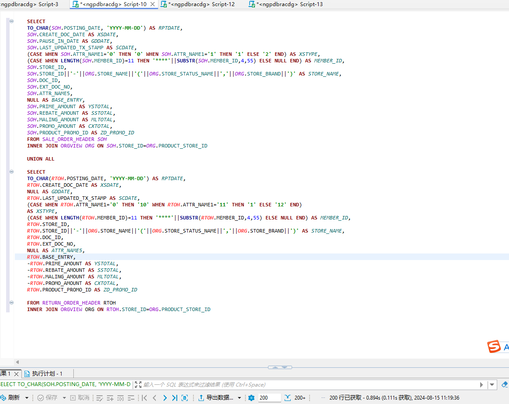This screenshot has width=509, height=404.
Task: Click the status message ellipsis icon
Action: coord(323,398)
